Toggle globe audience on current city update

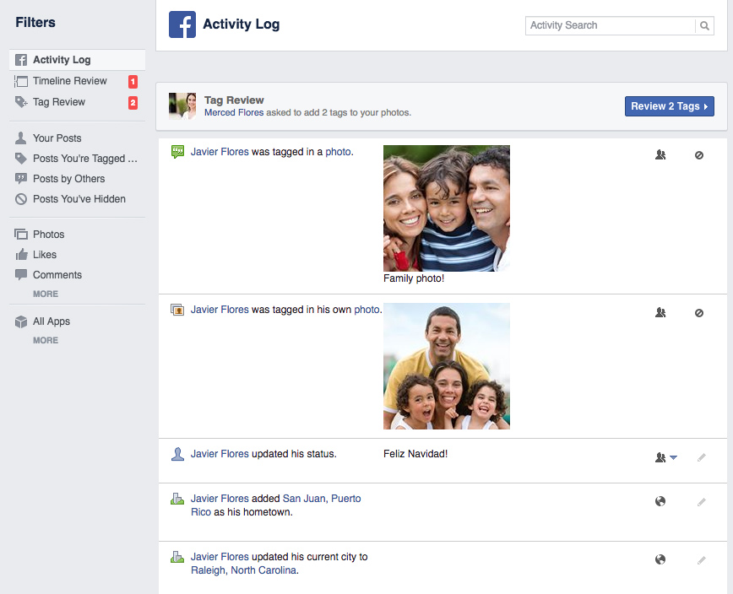(660, 559)
